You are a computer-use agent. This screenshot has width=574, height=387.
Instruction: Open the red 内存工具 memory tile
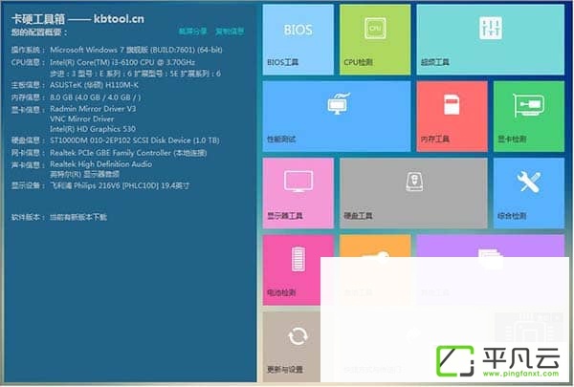[452, 117]
